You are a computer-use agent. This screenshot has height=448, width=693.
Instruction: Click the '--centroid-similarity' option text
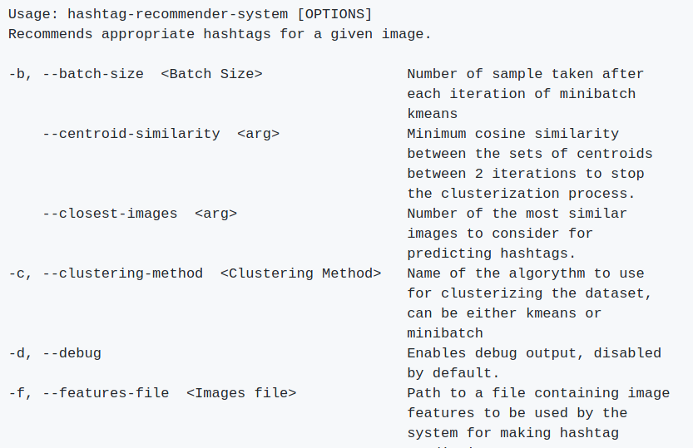tap(131, 134)
